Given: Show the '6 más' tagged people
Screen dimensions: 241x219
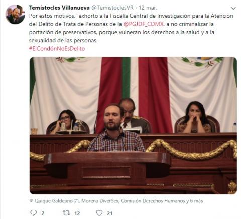Looking at the screenshot, I should pyautogui.click(x=196, y=201).
